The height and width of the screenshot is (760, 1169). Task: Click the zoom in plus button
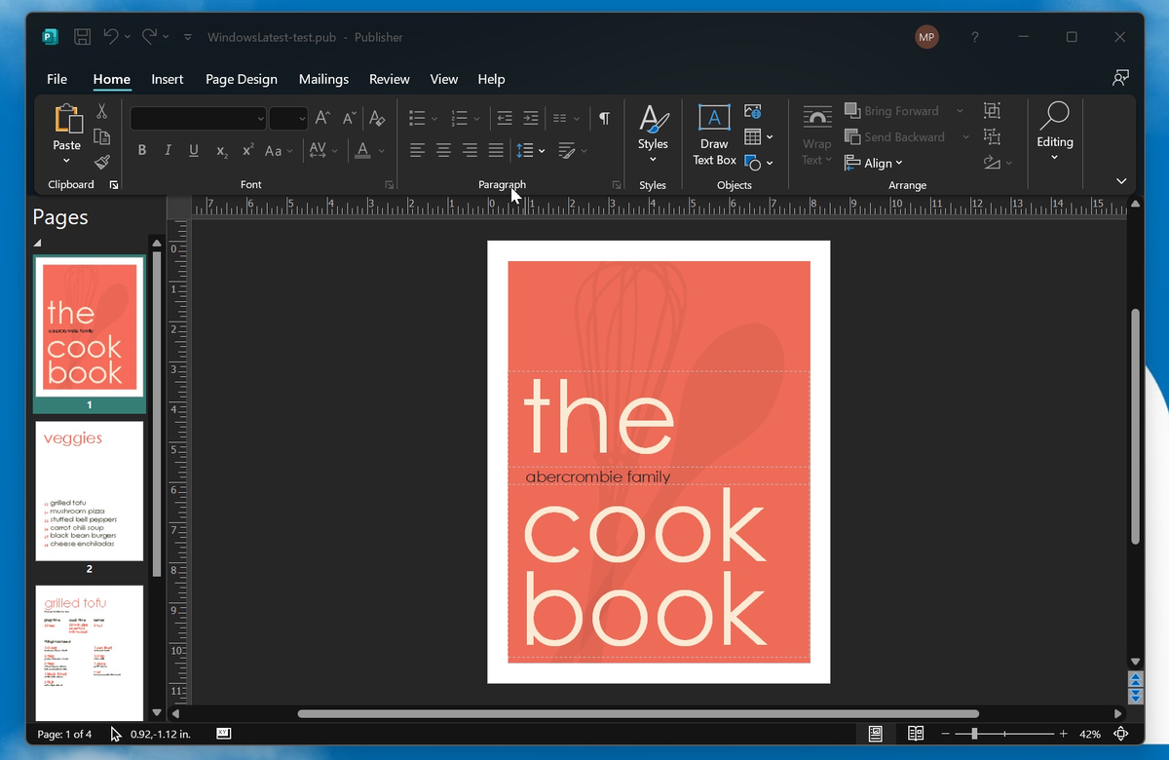click(x=1064, y=734)
